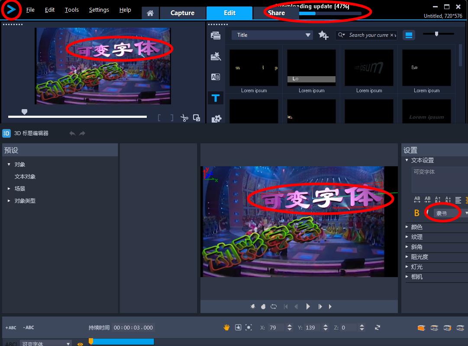
Task: Click the VideoStudio logo icon
Action: tap(11, 10)
